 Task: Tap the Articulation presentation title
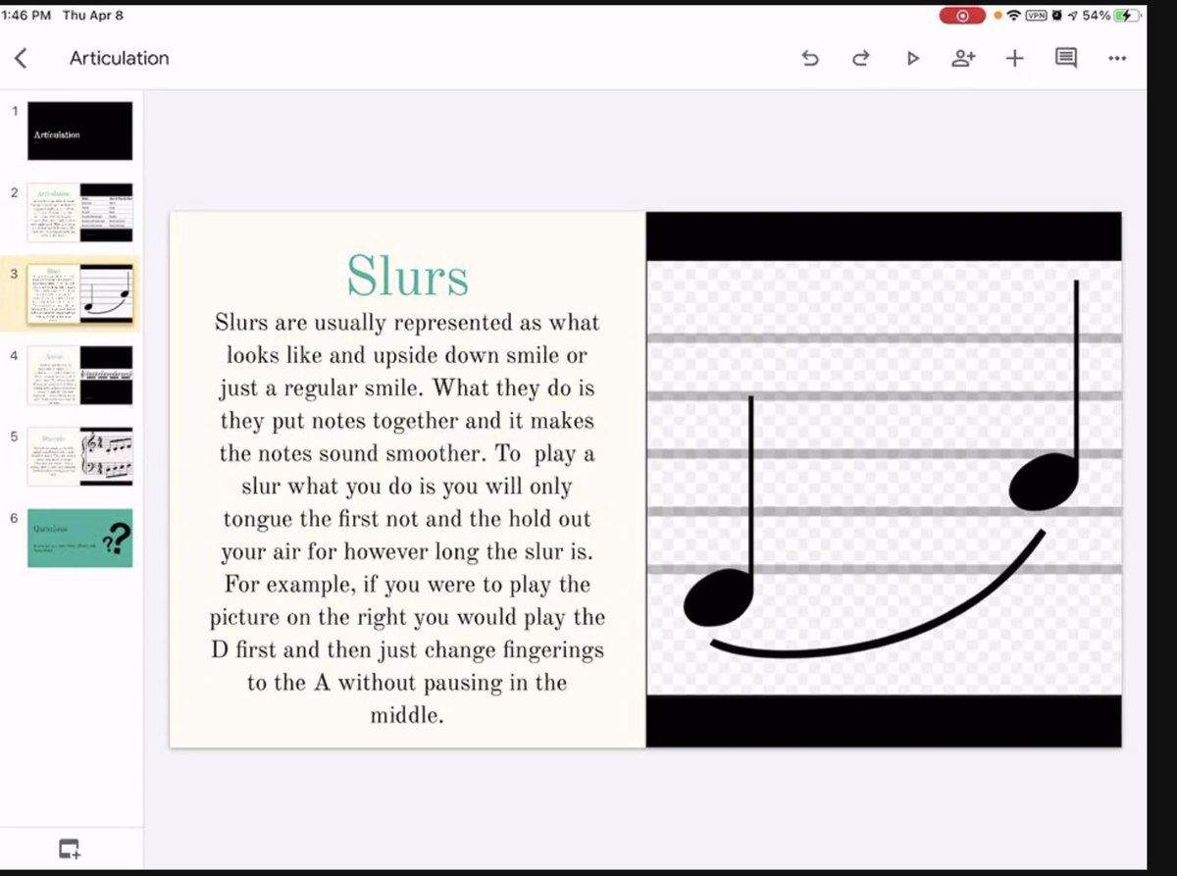pos(119,58)
